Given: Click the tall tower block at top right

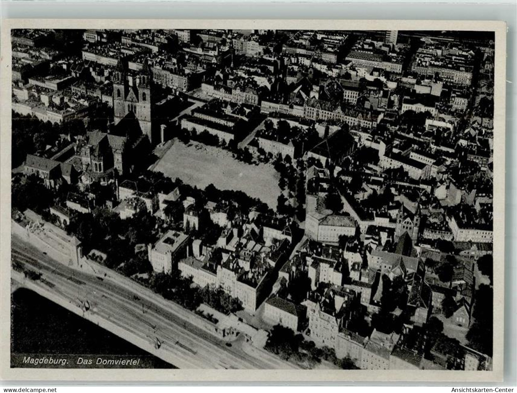Looking at the screenshot, I should pos(392,37).
